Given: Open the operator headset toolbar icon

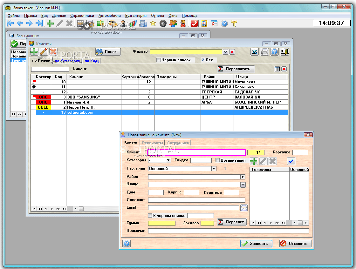Looking at the screenshot, I should click(183, 24).
